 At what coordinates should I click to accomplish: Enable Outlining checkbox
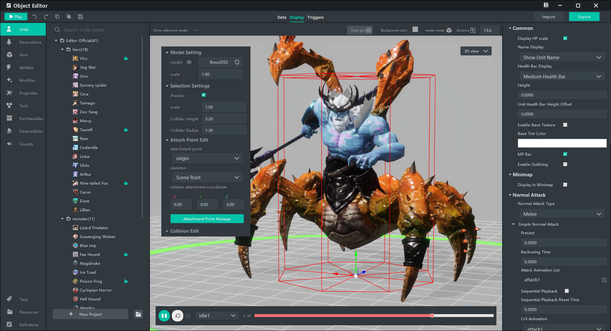(565, 164)
